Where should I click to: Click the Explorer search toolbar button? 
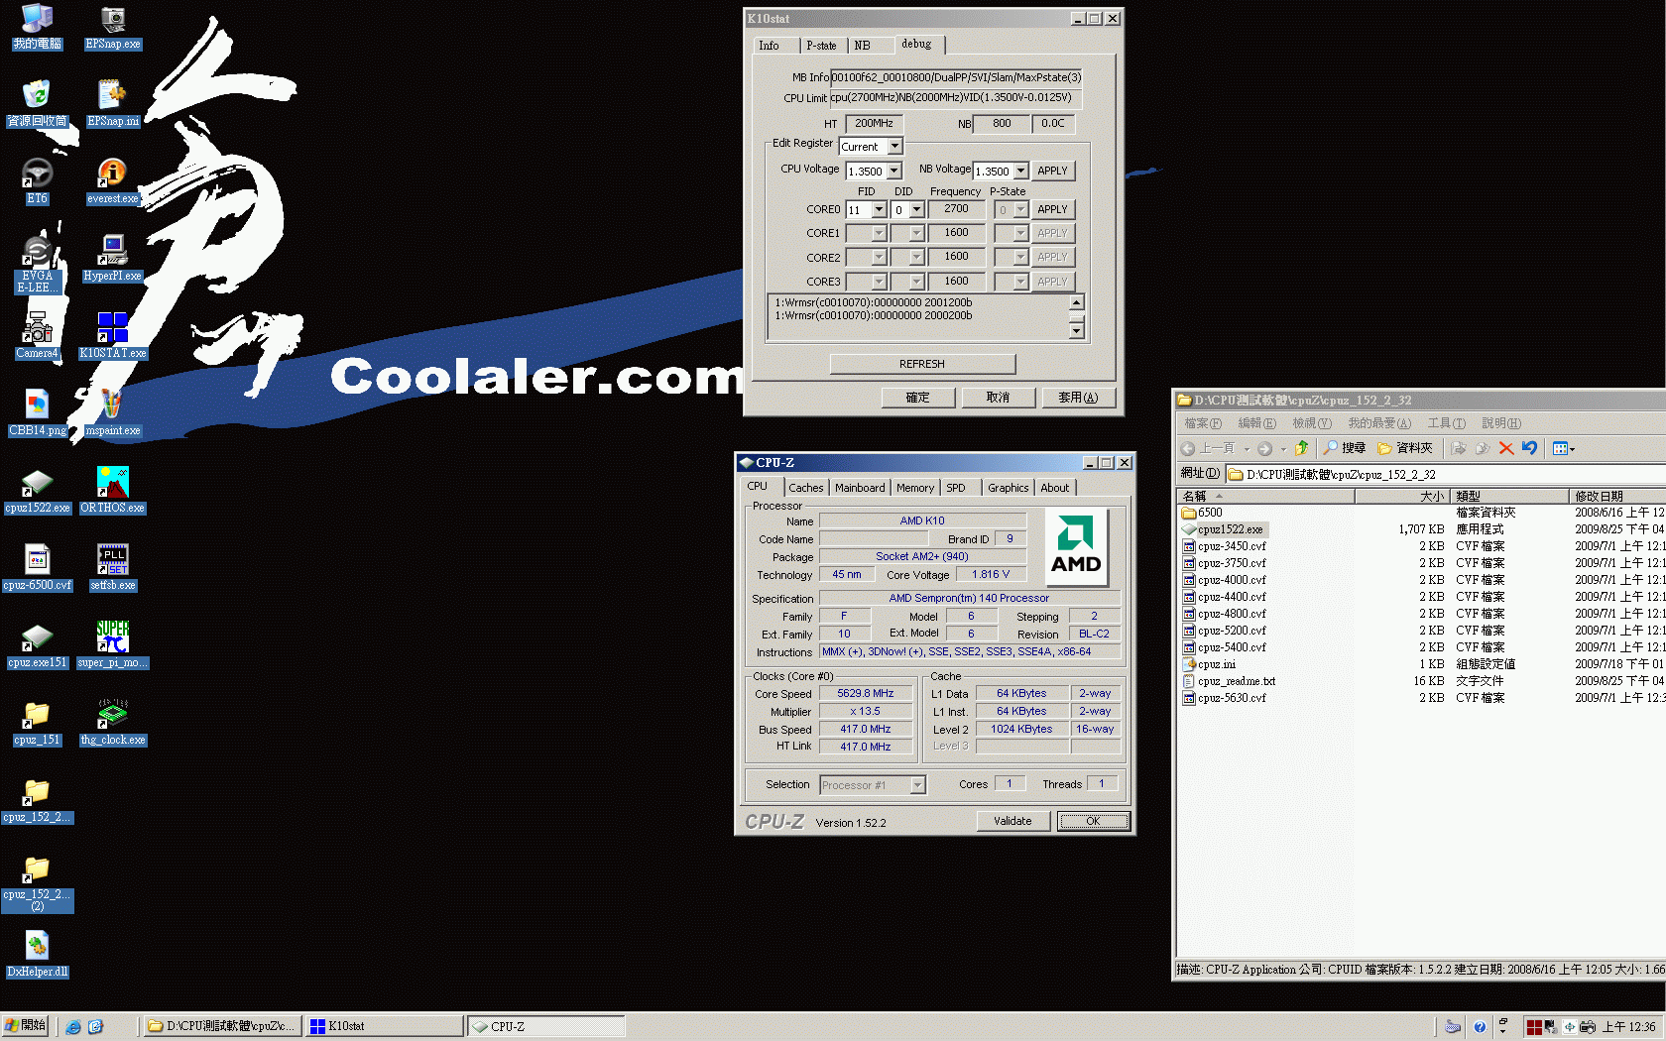(1345, 448)
